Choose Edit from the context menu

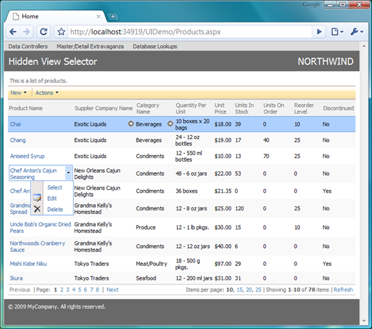pos(51,199)
